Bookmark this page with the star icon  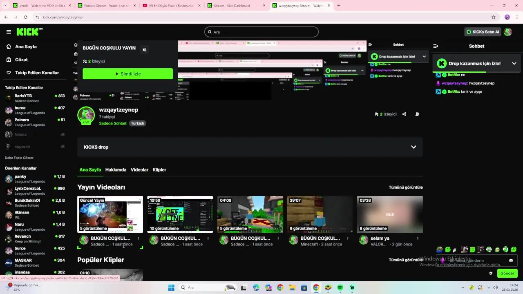tap(494, 17)
